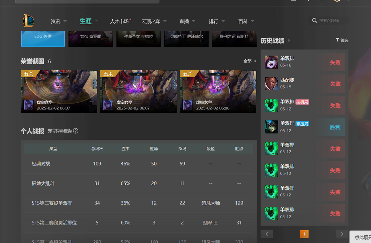Click the 翡翠 II rank cell
This screenshot has height=243, width=371.
coord(211,222)
